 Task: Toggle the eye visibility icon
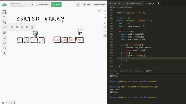click(99, 11)
